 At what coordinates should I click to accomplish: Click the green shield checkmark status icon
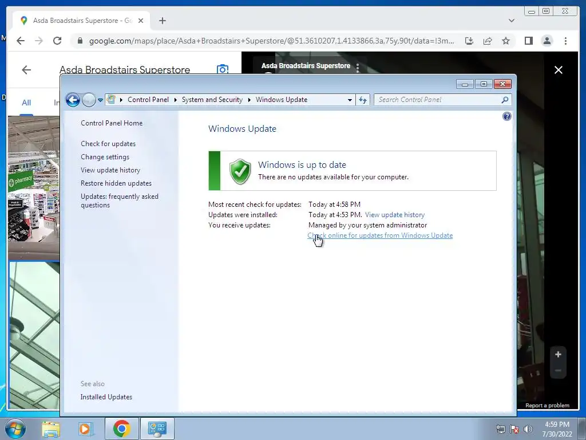(x=240, y=171)
